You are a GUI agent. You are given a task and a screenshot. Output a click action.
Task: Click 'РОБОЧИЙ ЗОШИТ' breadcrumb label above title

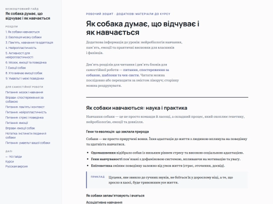100,14
